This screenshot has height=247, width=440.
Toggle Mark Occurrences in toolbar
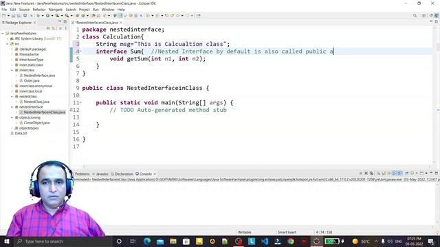click(120, 16)
